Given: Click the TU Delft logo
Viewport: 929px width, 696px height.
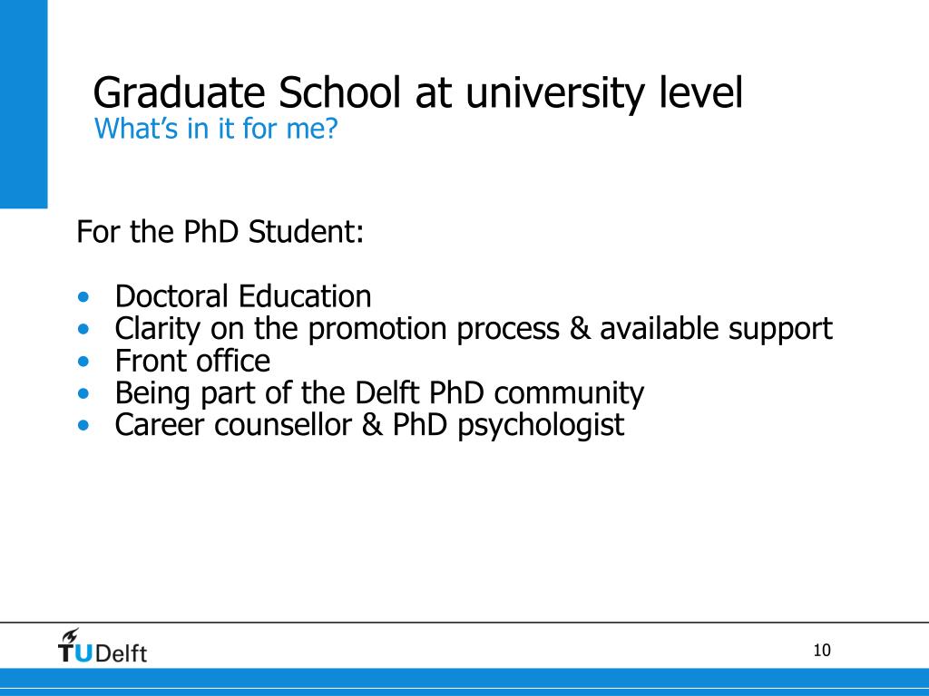Looking at the screenshot, I should (103, 645).
